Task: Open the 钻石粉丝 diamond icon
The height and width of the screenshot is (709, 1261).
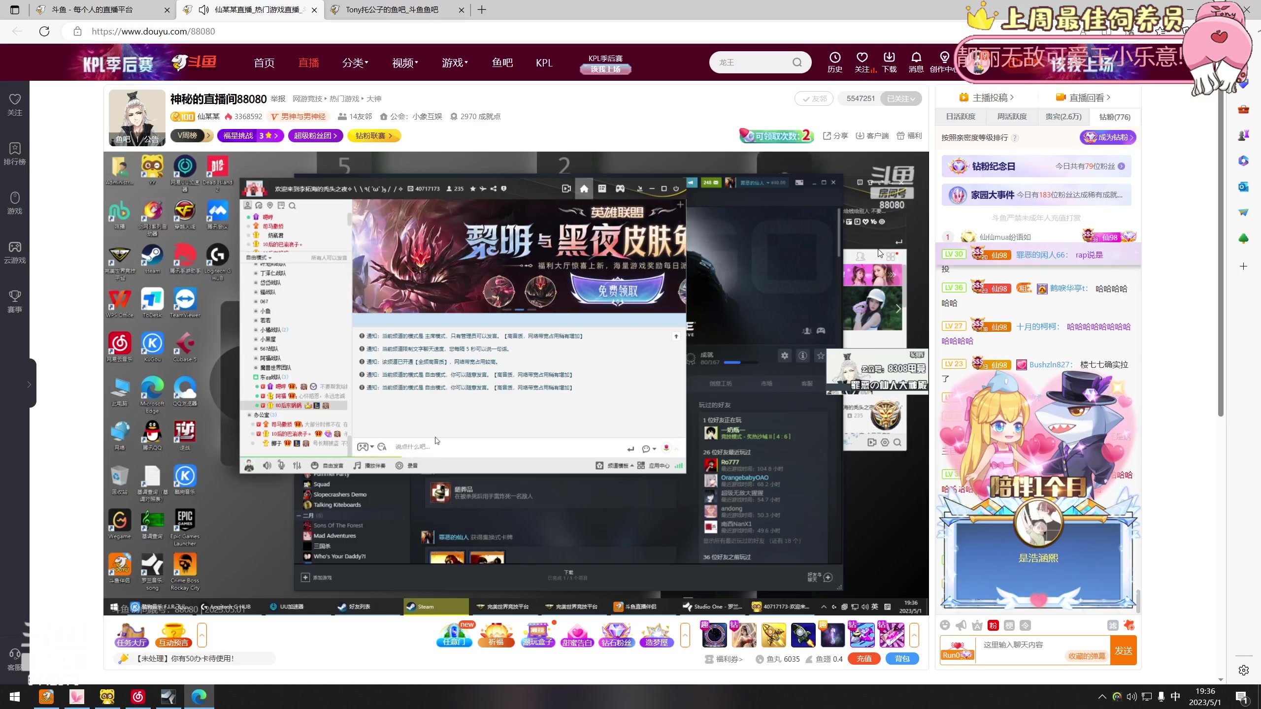Action: tap(616, 635)
